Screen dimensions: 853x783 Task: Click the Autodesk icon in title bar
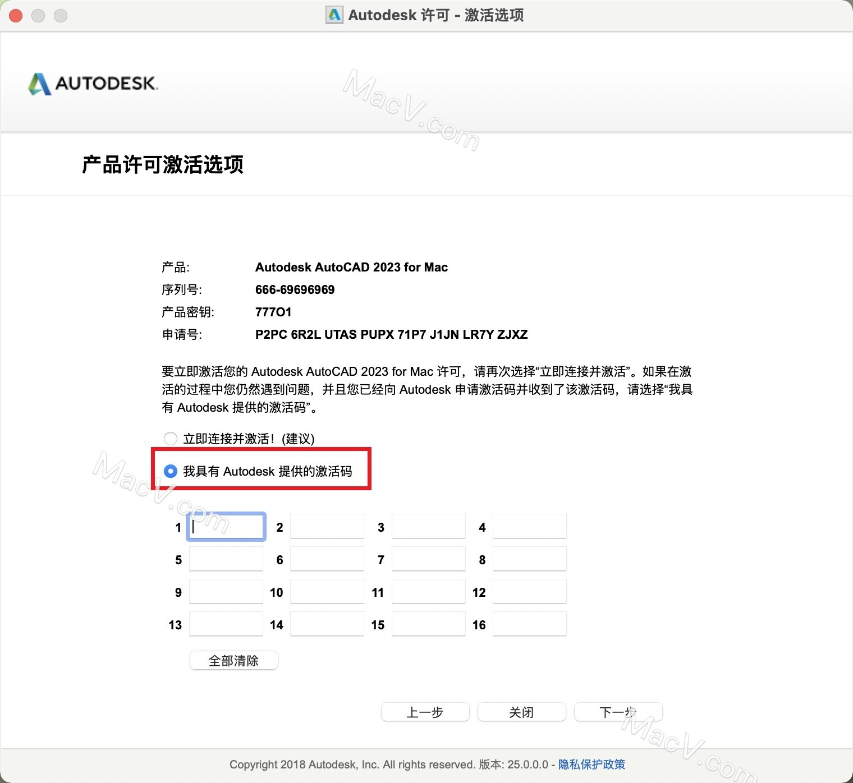point(334,15)
